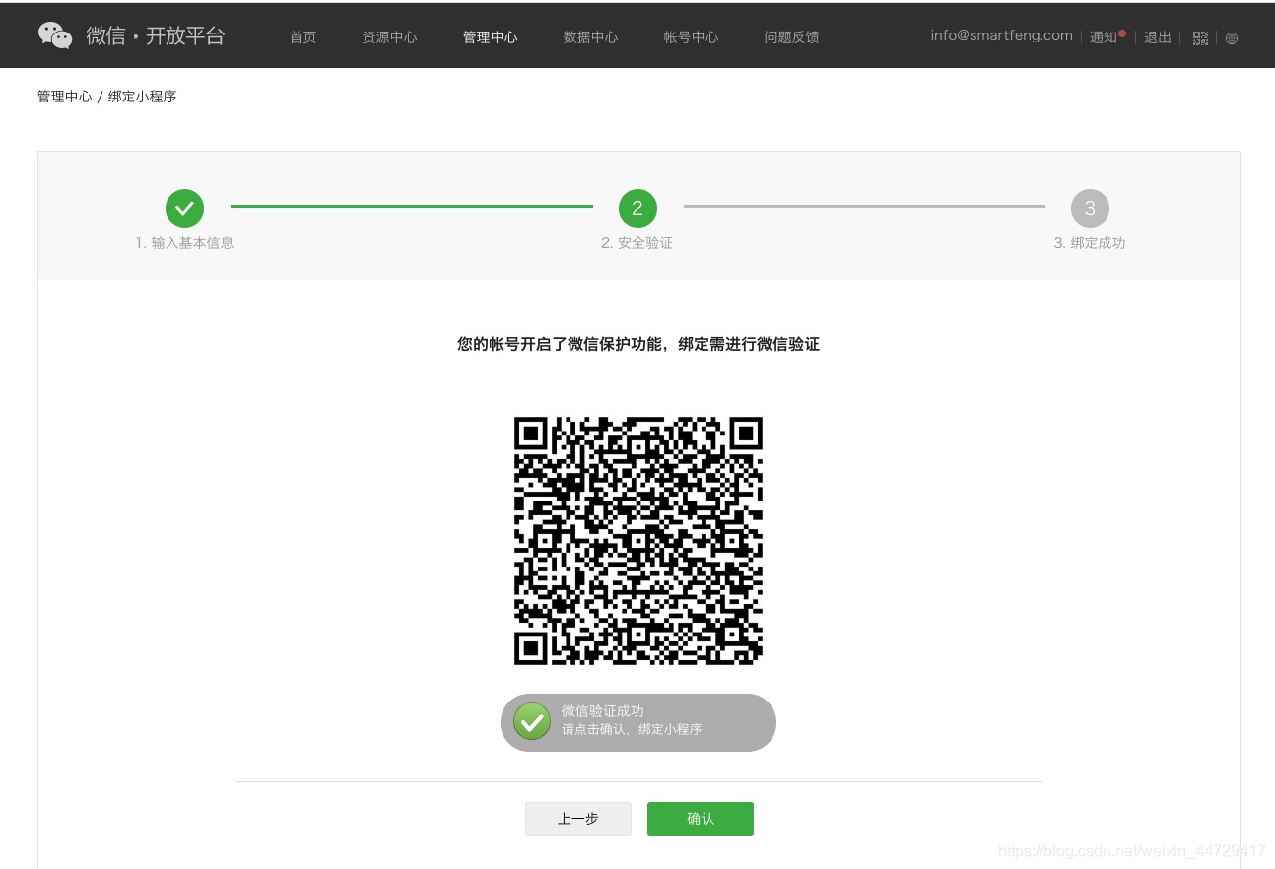The height and width of the screenshot is (869, 1275).
Task: Open 资源中心 menu item
Action: coord(389,37)
